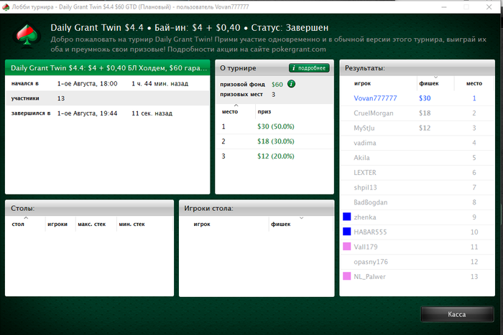The height and width of the screenshot is (335, 503).
Task: Click the $12 (20.0%) third place prize
Action: click(275, 156)
